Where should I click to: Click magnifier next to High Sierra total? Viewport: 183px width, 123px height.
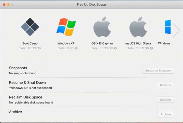click(151, 48)
